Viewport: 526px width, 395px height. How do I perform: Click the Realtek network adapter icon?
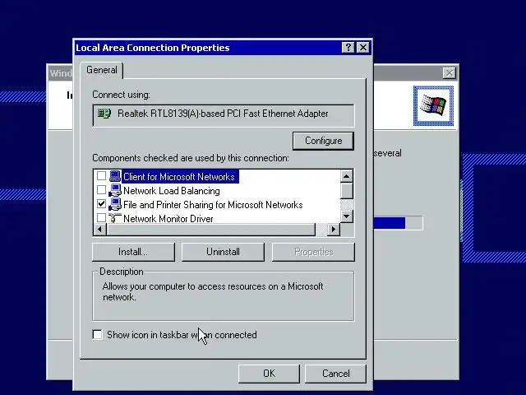104,114
